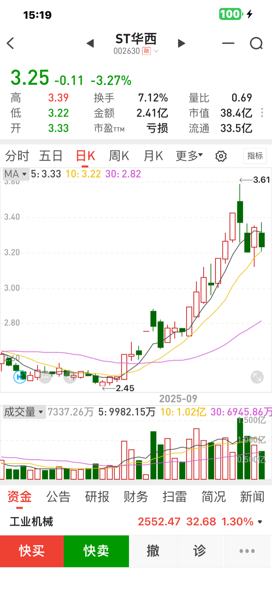Switch to 五日 chart tab
This screenshot has height=590, width=272.
pos(51,156)
